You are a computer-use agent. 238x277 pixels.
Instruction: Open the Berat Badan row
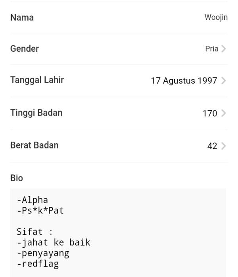(x=119, y=146)
